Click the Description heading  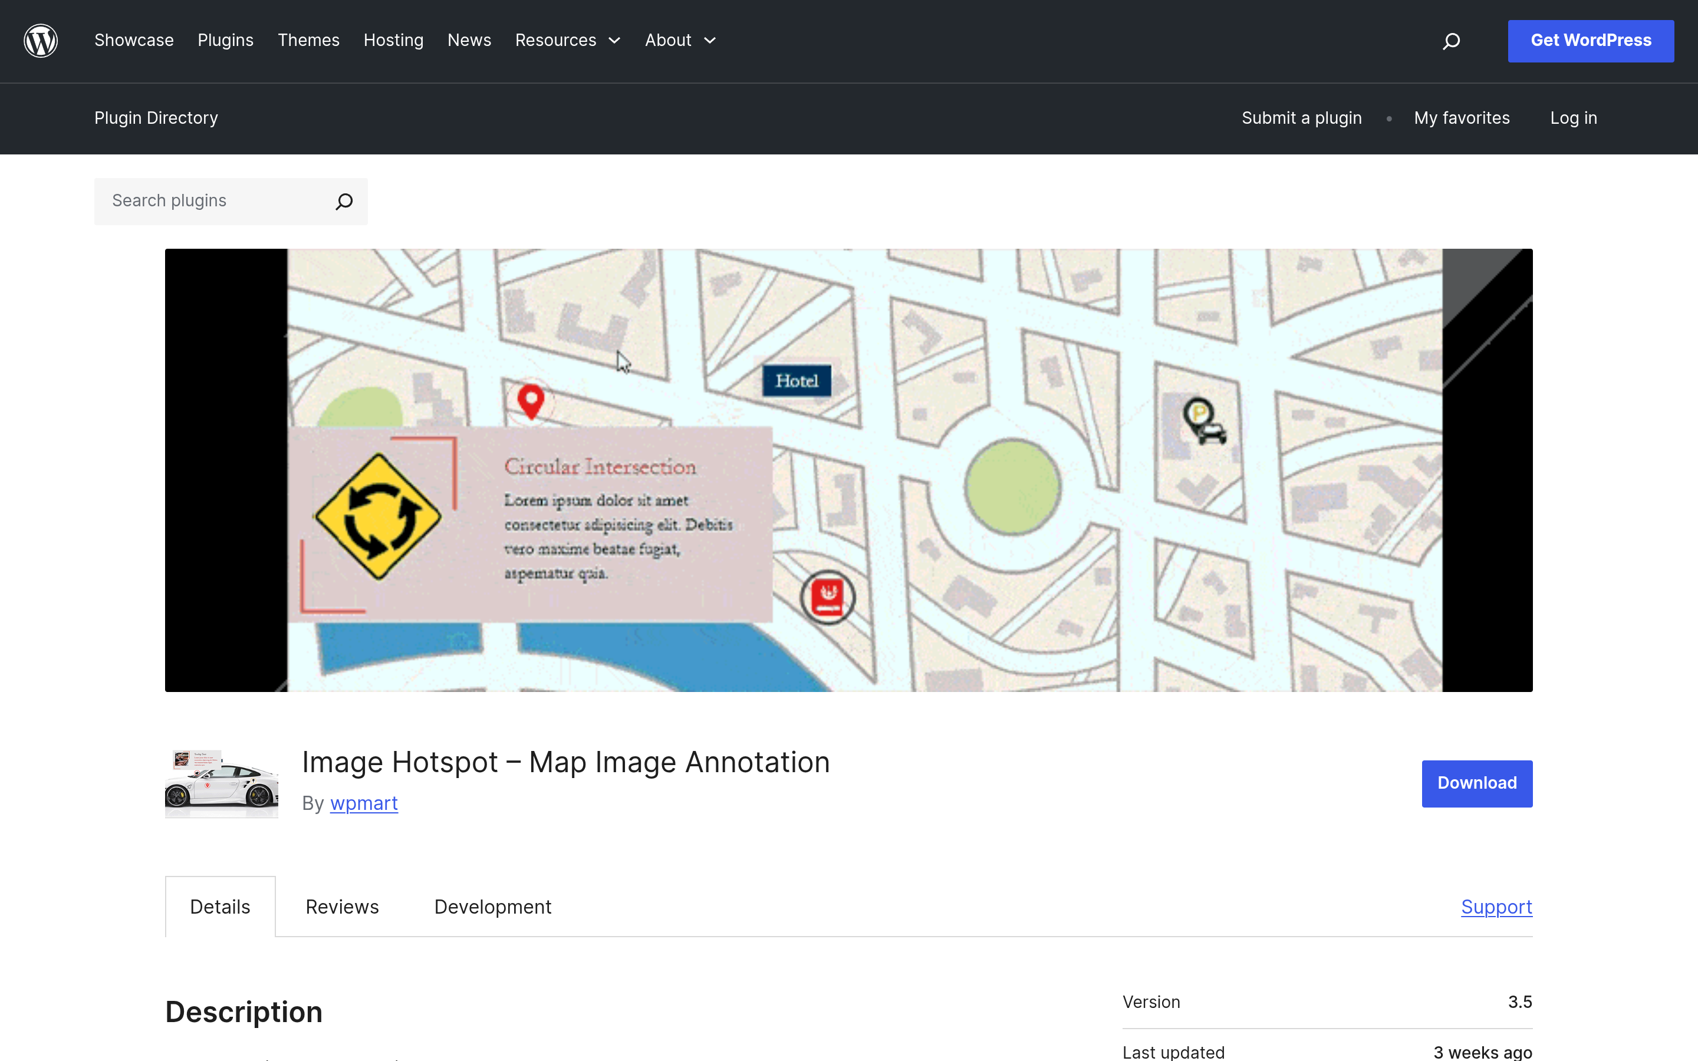point(243,1012)
